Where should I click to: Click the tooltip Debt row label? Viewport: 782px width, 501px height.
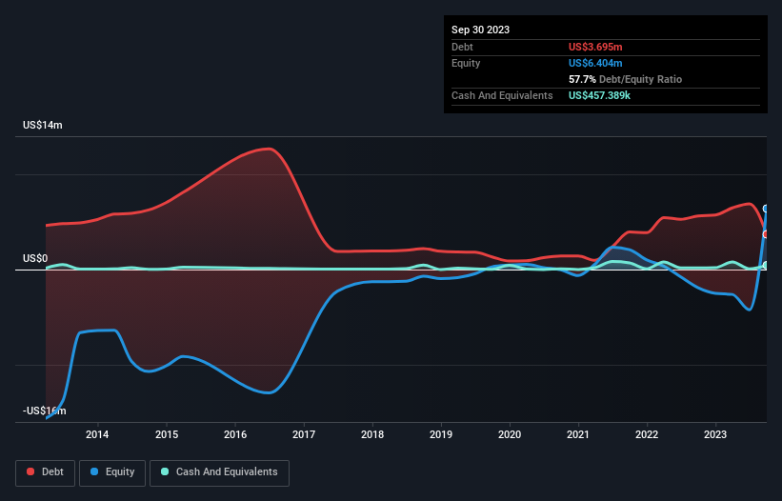click(462, 47)
